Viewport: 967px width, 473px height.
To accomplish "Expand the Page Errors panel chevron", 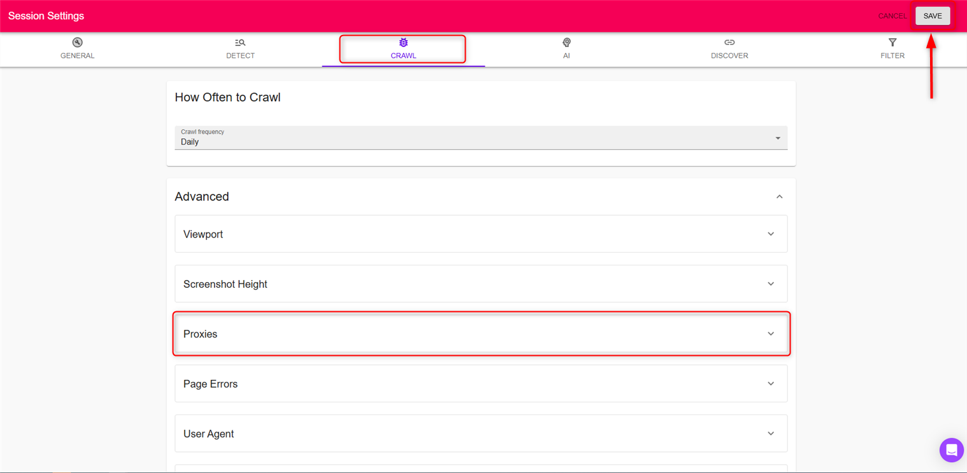I will (771, 384).
